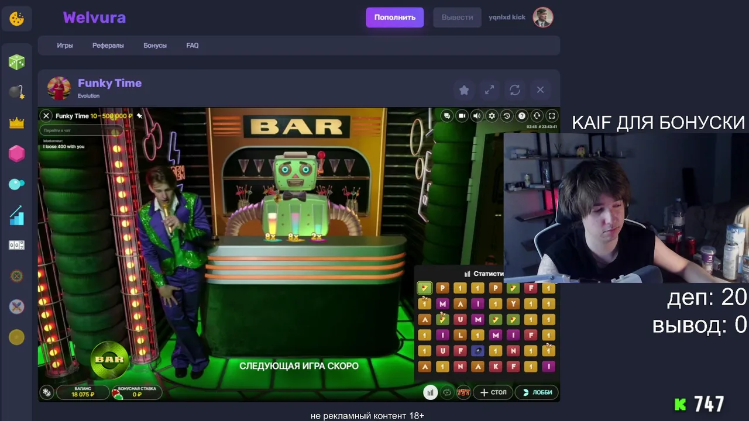Close the in-game chat with X

(x=46, y=116)
